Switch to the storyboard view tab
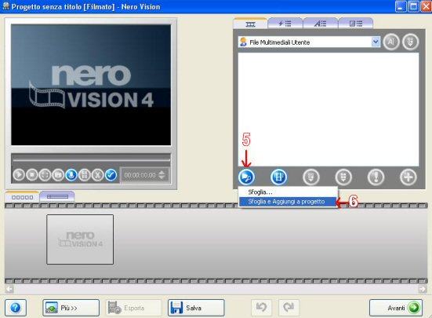432x318 pixels. [22, 197]
